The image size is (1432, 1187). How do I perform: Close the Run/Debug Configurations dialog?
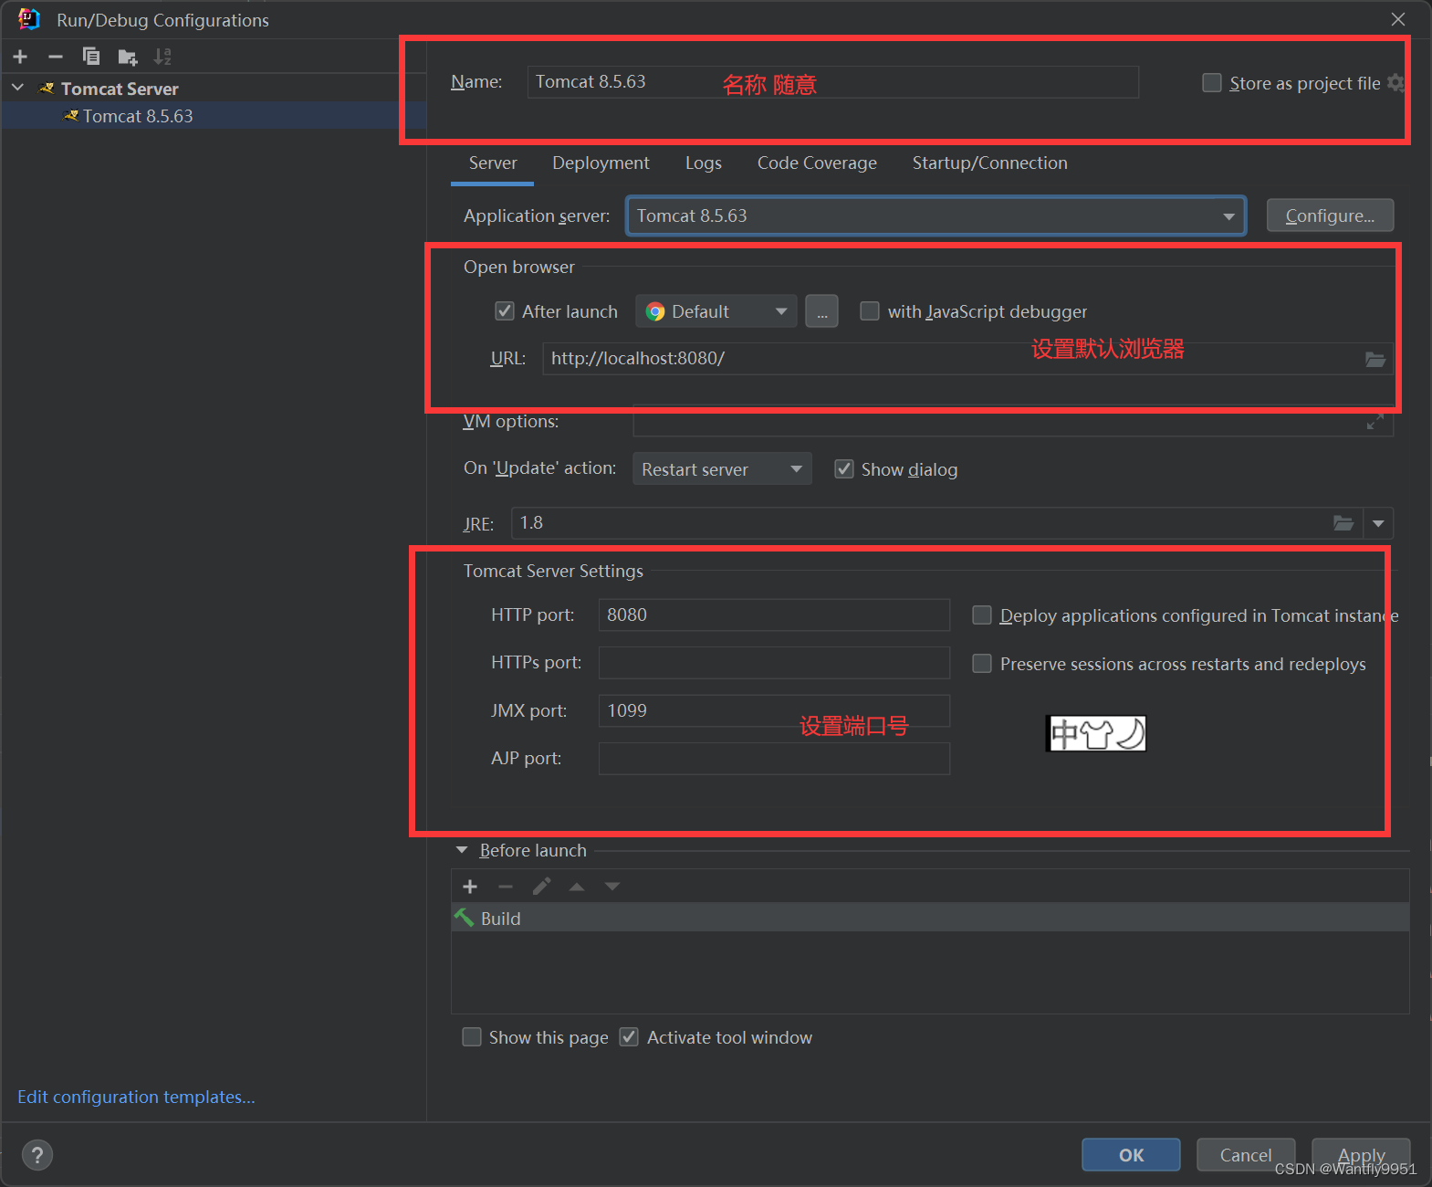pyautogui.click(x=1398, y=19)
